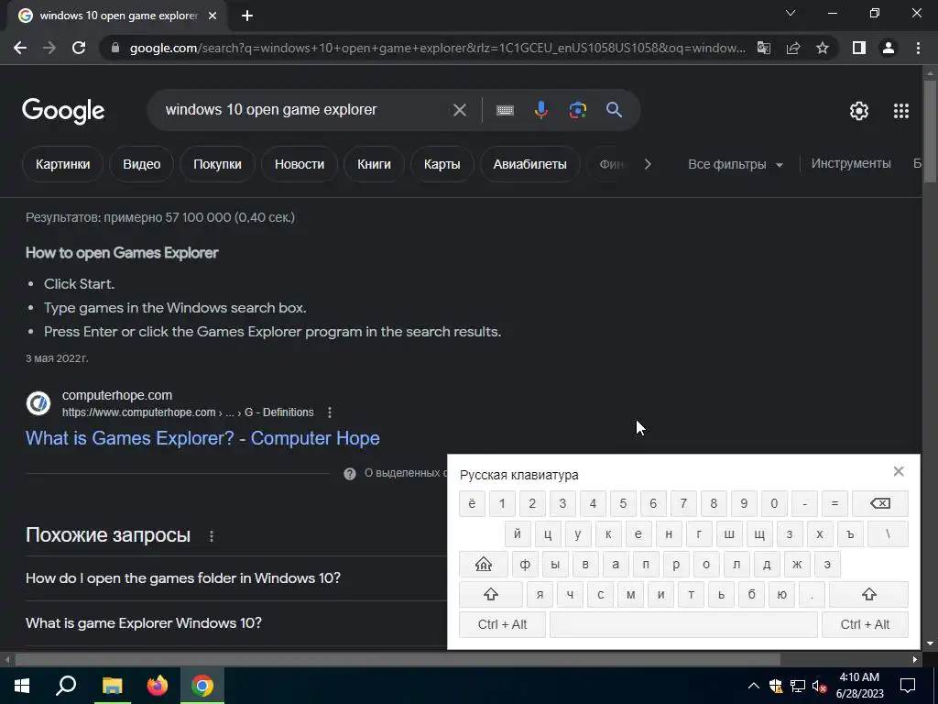The image size is (938, 704).
Task: Click the spacebar on virtual keyboard
Action: pos(683,624)
